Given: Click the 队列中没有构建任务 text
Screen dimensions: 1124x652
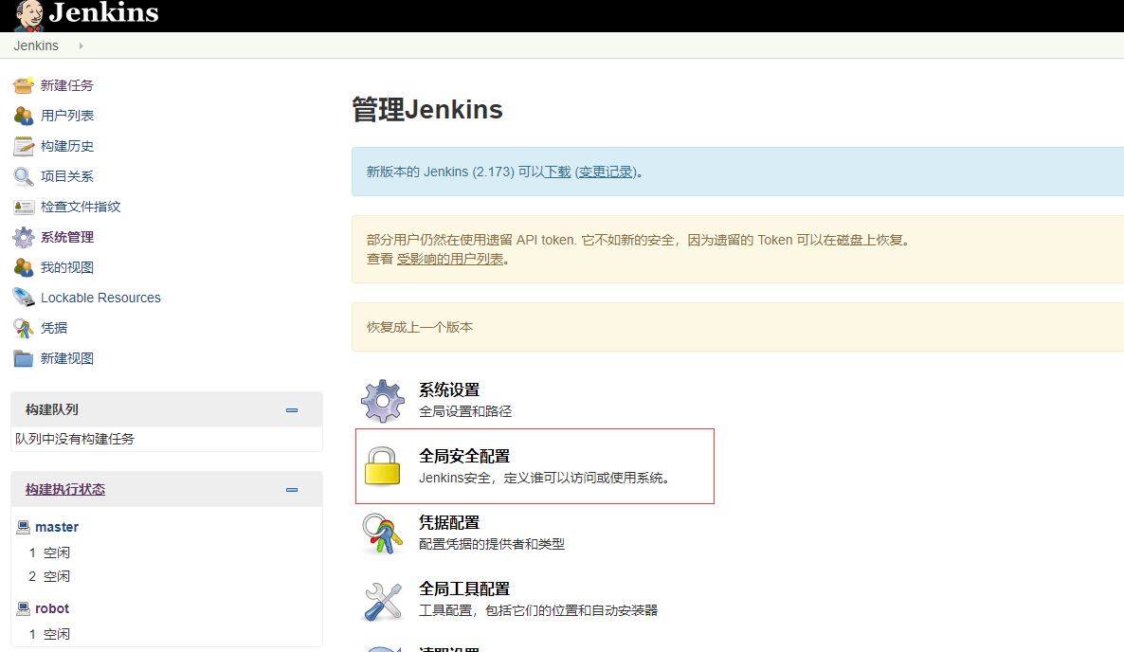Looking at the screenshot, I should point(75,439).
